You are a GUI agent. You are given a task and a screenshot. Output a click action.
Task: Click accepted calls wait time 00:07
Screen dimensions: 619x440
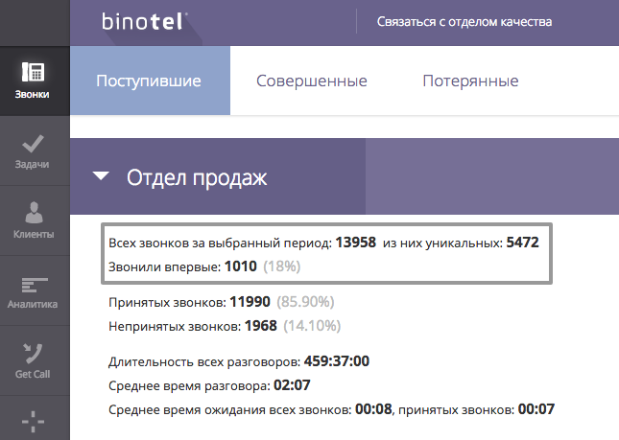[x=536, y=409]
